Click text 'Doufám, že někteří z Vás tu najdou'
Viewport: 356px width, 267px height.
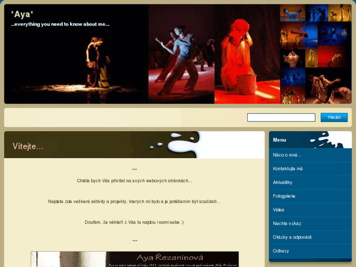click(x=134, y=222)
